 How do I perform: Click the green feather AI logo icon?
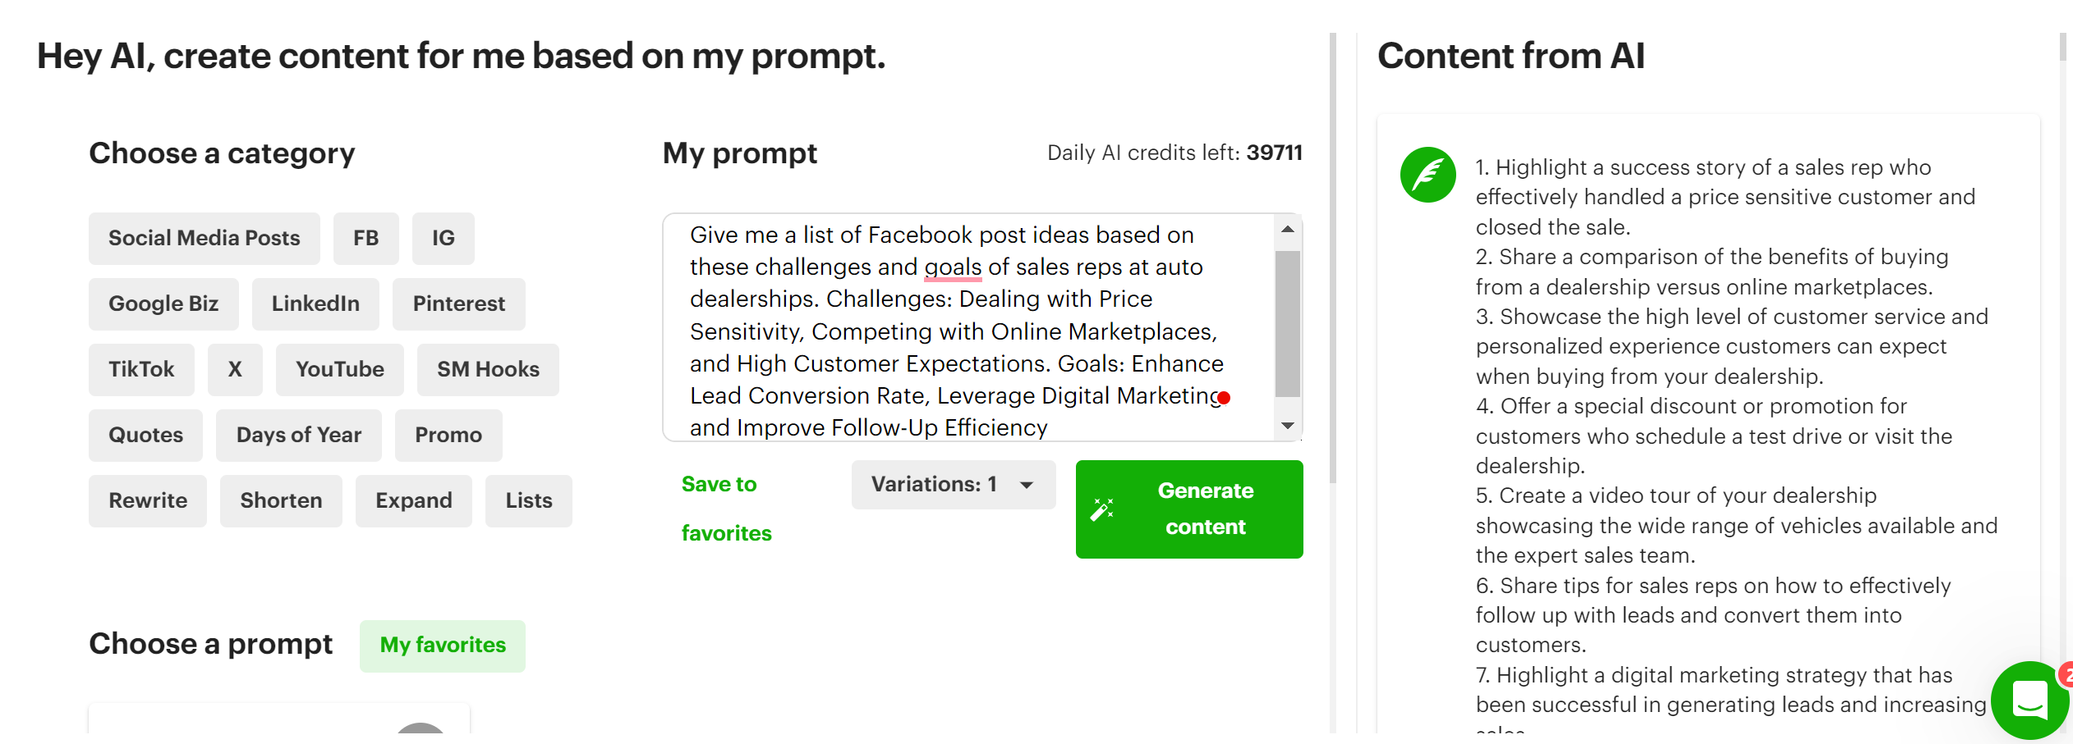[1427, 174]
